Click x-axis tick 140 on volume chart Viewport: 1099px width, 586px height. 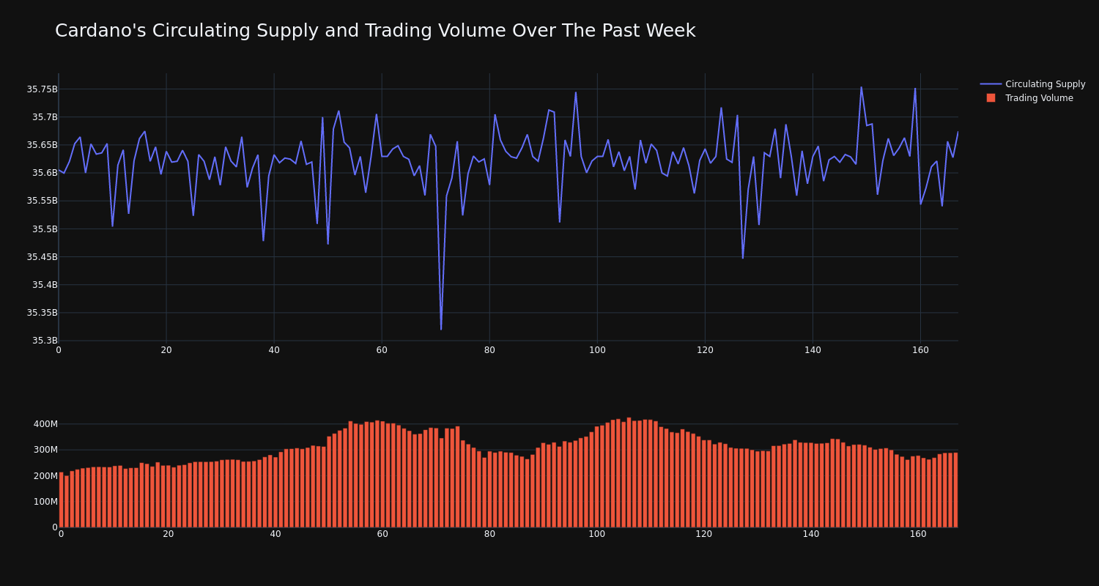pos(811,534)
